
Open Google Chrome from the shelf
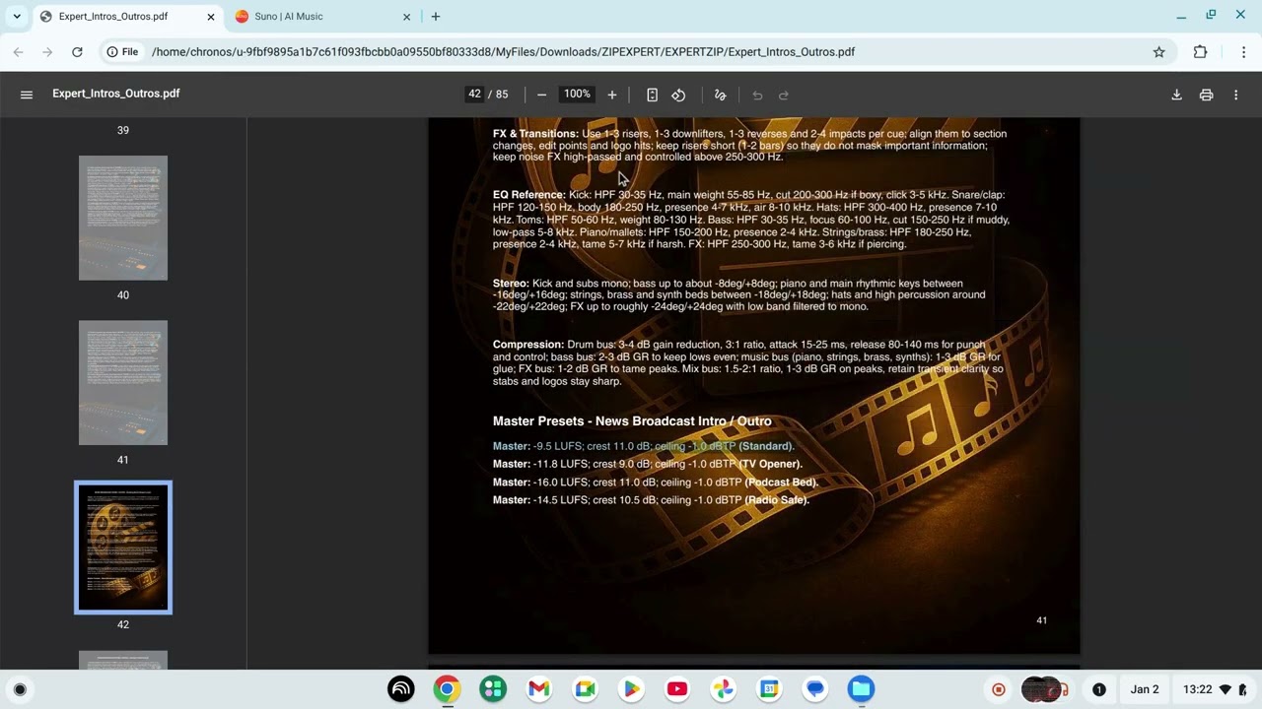tap(447, 689)
